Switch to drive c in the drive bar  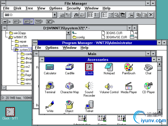(17, 22)
